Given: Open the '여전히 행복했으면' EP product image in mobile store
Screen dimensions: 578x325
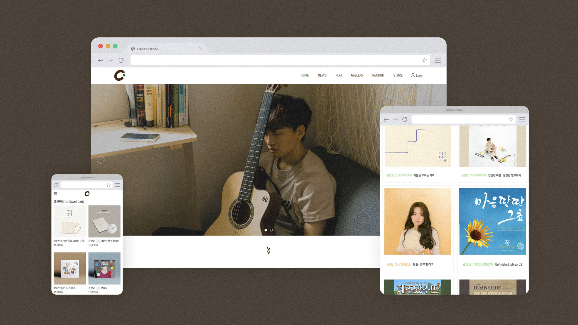Looking at the screenshot, I should click(x=104, y=221).
